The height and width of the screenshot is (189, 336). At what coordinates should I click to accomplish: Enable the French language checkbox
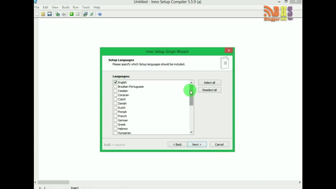(x=115, y=116)
